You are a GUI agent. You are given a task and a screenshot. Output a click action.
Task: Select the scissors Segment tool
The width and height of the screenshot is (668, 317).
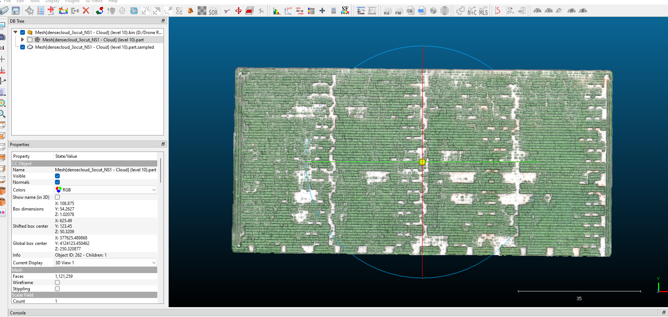[x=227, y=11]
